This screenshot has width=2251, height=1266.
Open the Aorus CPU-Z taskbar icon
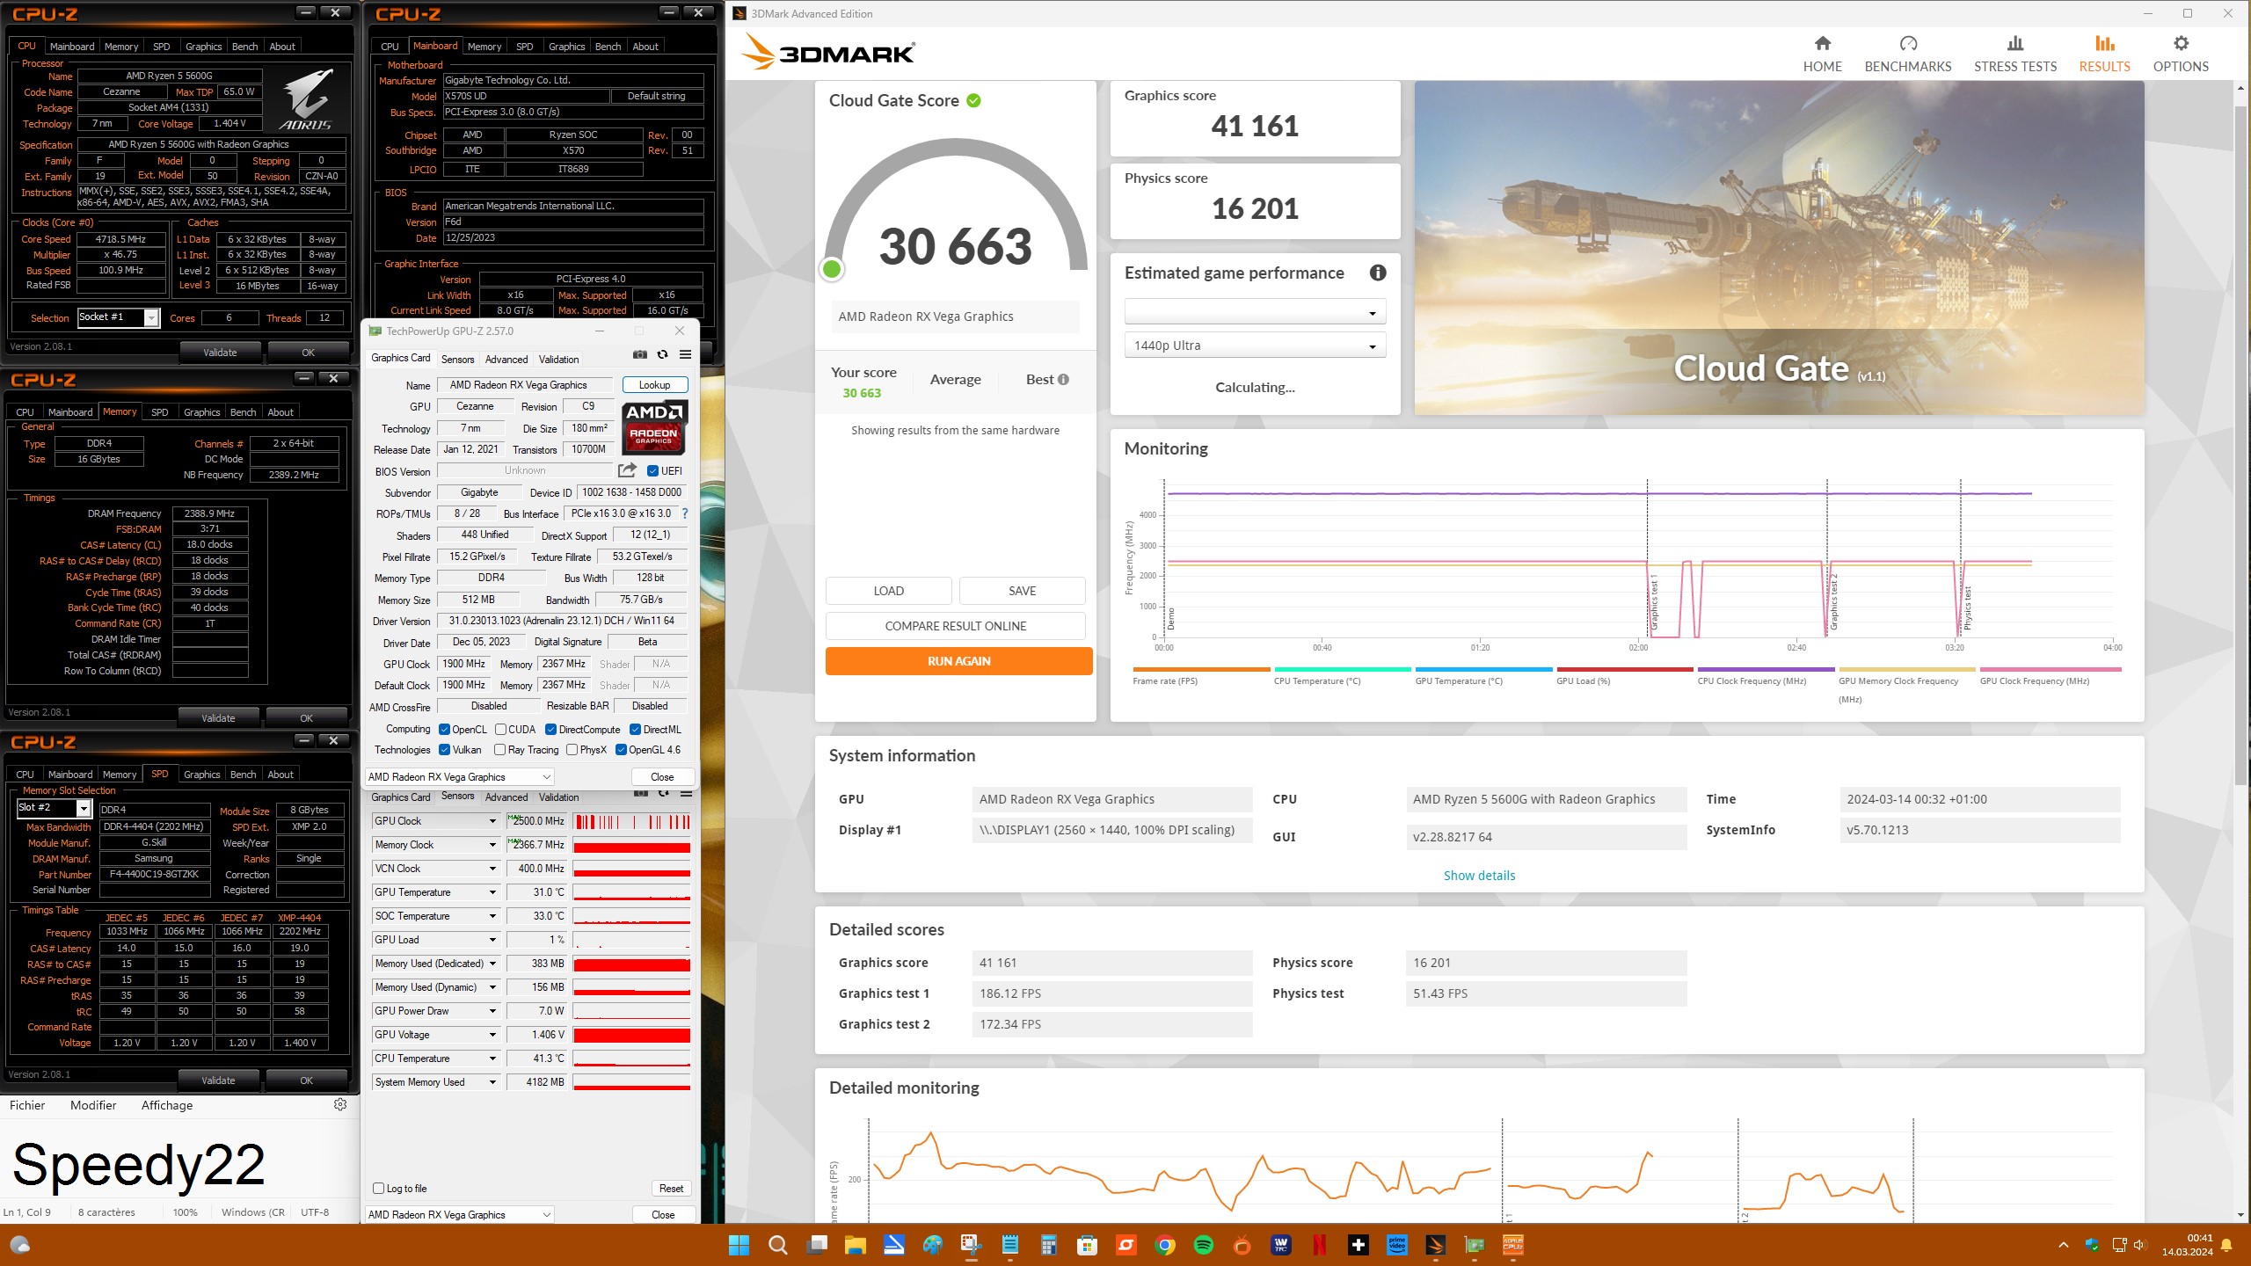1513,1245
